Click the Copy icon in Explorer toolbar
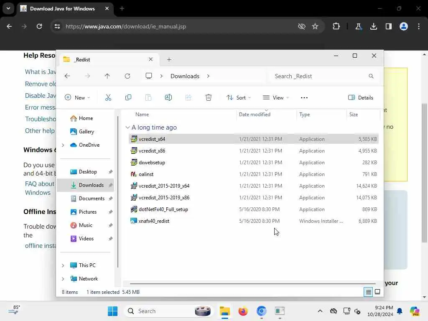 pos(128,97)
